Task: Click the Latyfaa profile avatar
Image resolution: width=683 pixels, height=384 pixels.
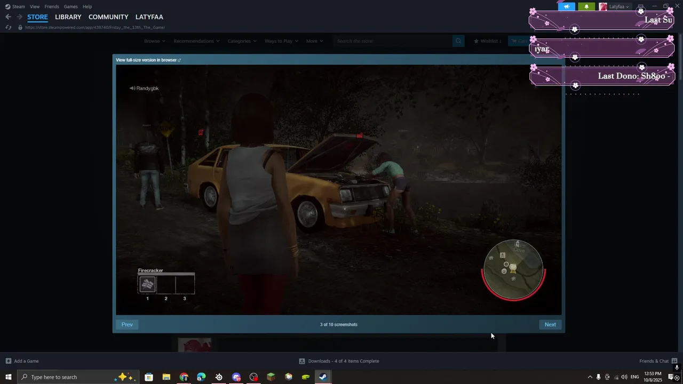Action: 603,6
